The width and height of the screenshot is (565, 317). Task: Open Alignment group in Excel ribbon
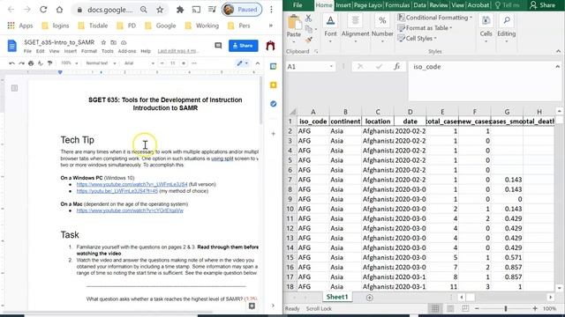pyautogui.click(x=355, y=29)
